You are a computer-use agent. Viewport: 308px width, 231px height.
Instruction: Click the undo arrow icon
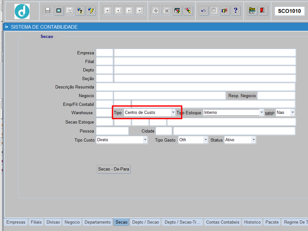(203, 11)
